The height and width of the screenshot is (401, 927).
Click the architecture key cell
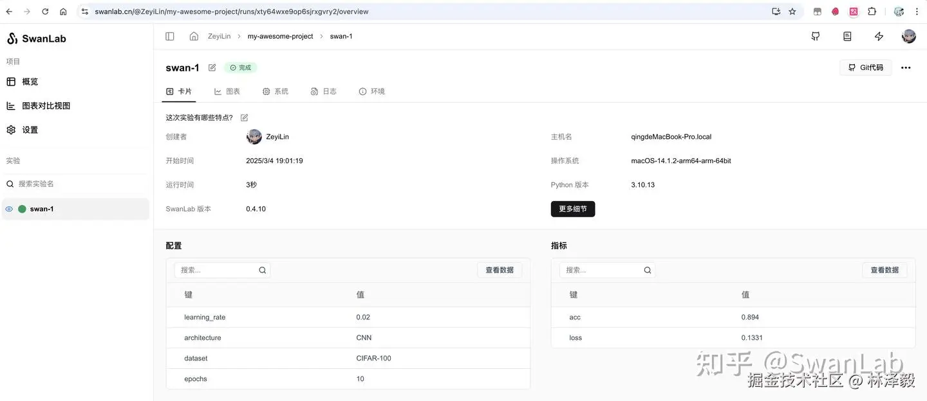coord(202,338)
